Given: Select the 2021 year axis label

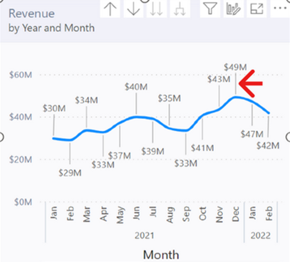Looking at the screenshot, I should point(144,236).
